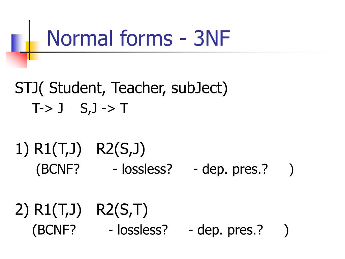Click lossless? under option 2

[x=143, y=230]
